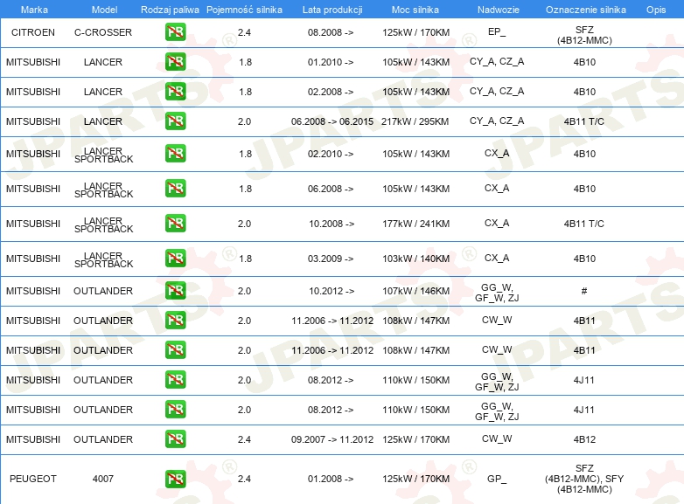Click the 01.2010 -> production date
The height and width of the screenshot is (504, 684).
coord(331,62)
